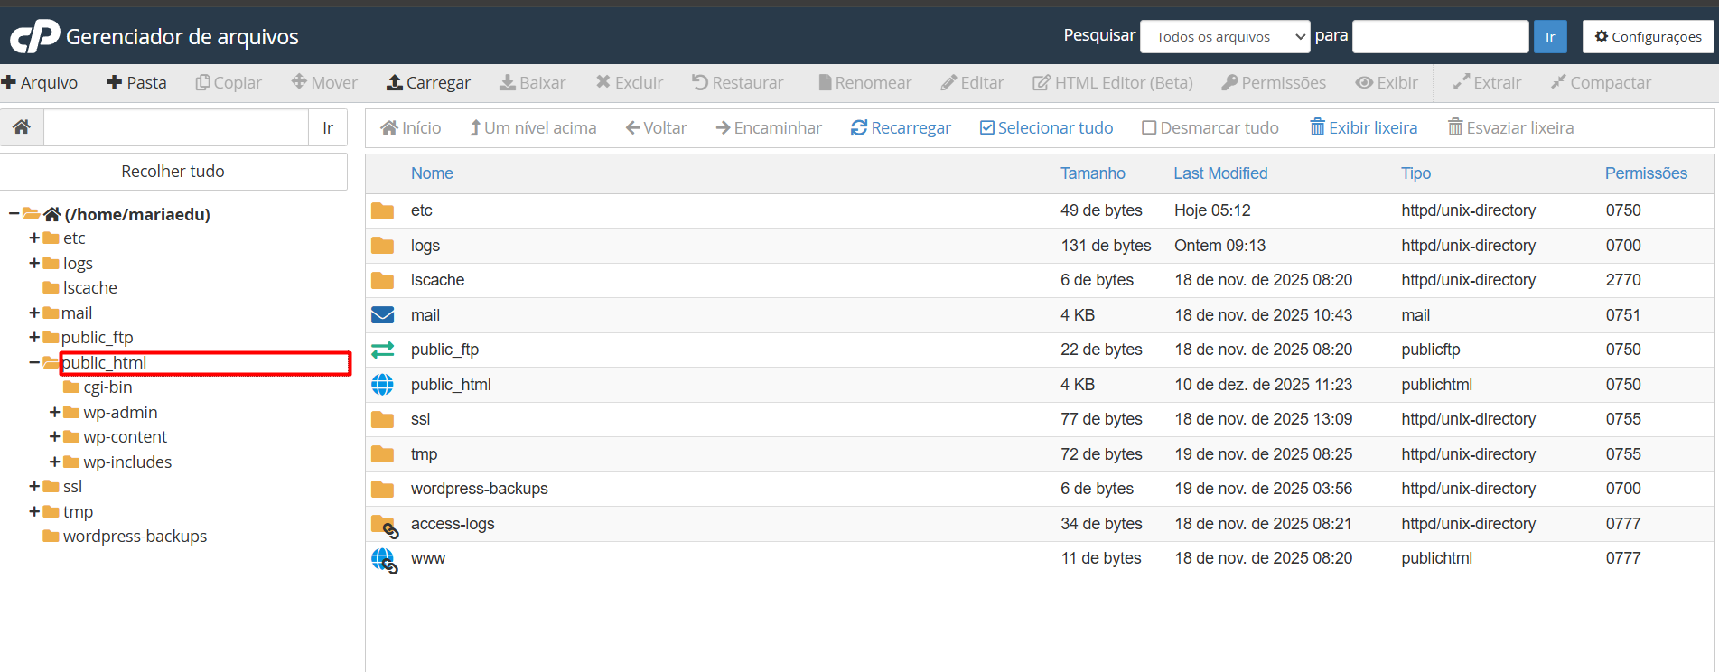
Task: Create a new folder with Pasta
Action: pyautogui.click(x=136, y=82)
